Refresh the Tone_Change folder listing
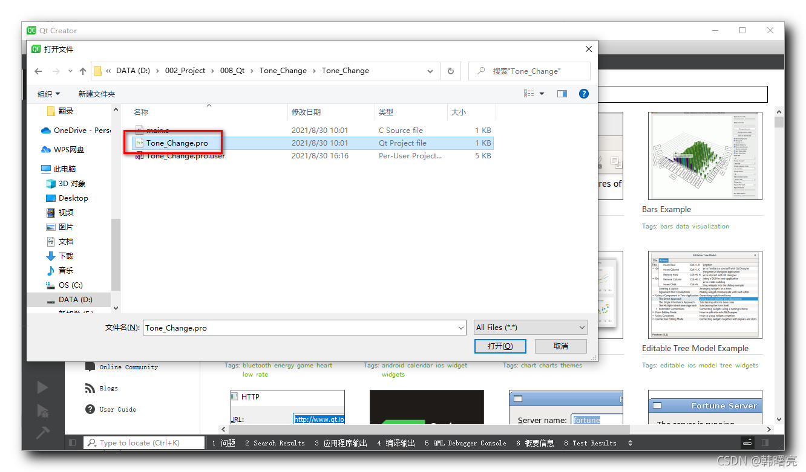 (x=450, y=71)
